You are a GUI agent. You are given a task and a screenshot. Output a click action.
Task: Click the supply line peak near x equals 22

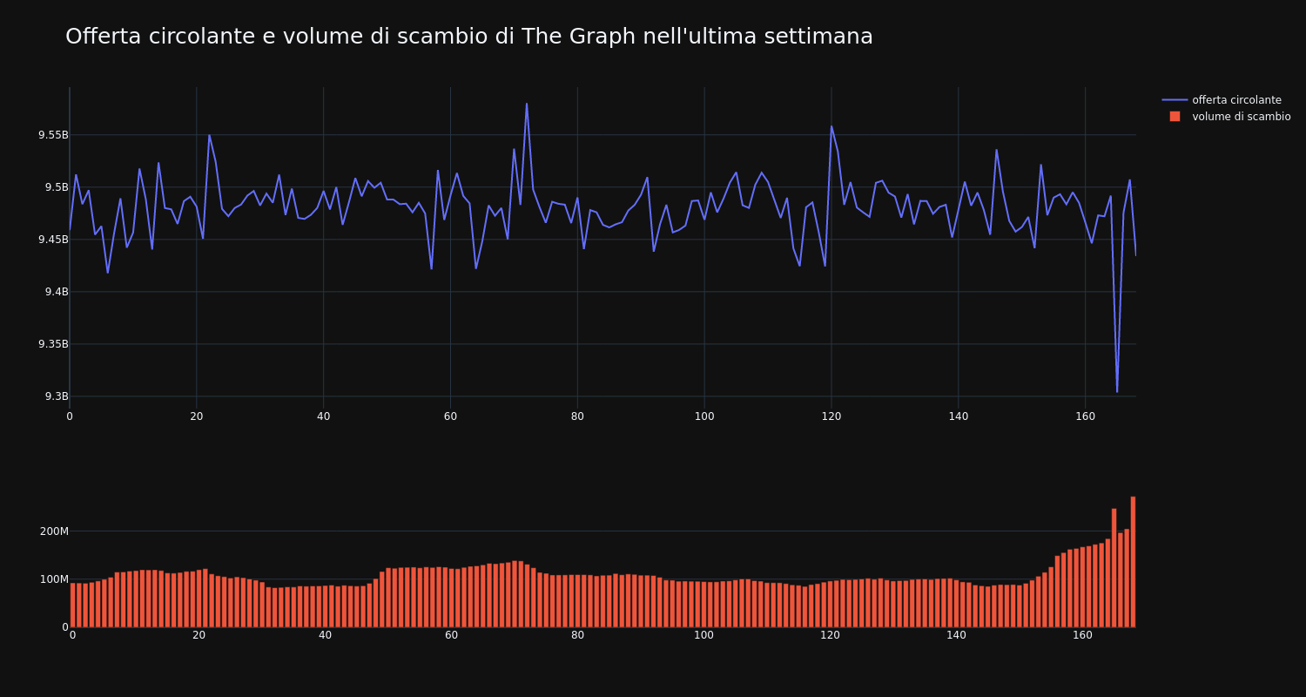click(x=209, y=135)
